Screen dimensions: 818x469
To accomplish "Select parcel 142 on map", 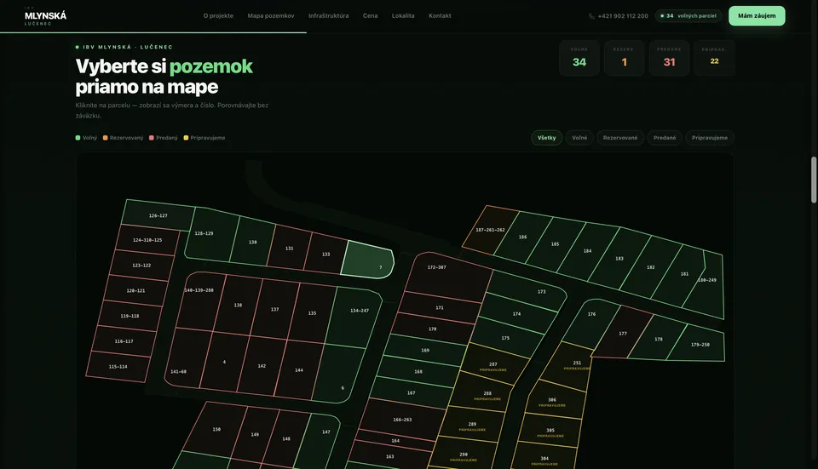I will coord(262,366).
